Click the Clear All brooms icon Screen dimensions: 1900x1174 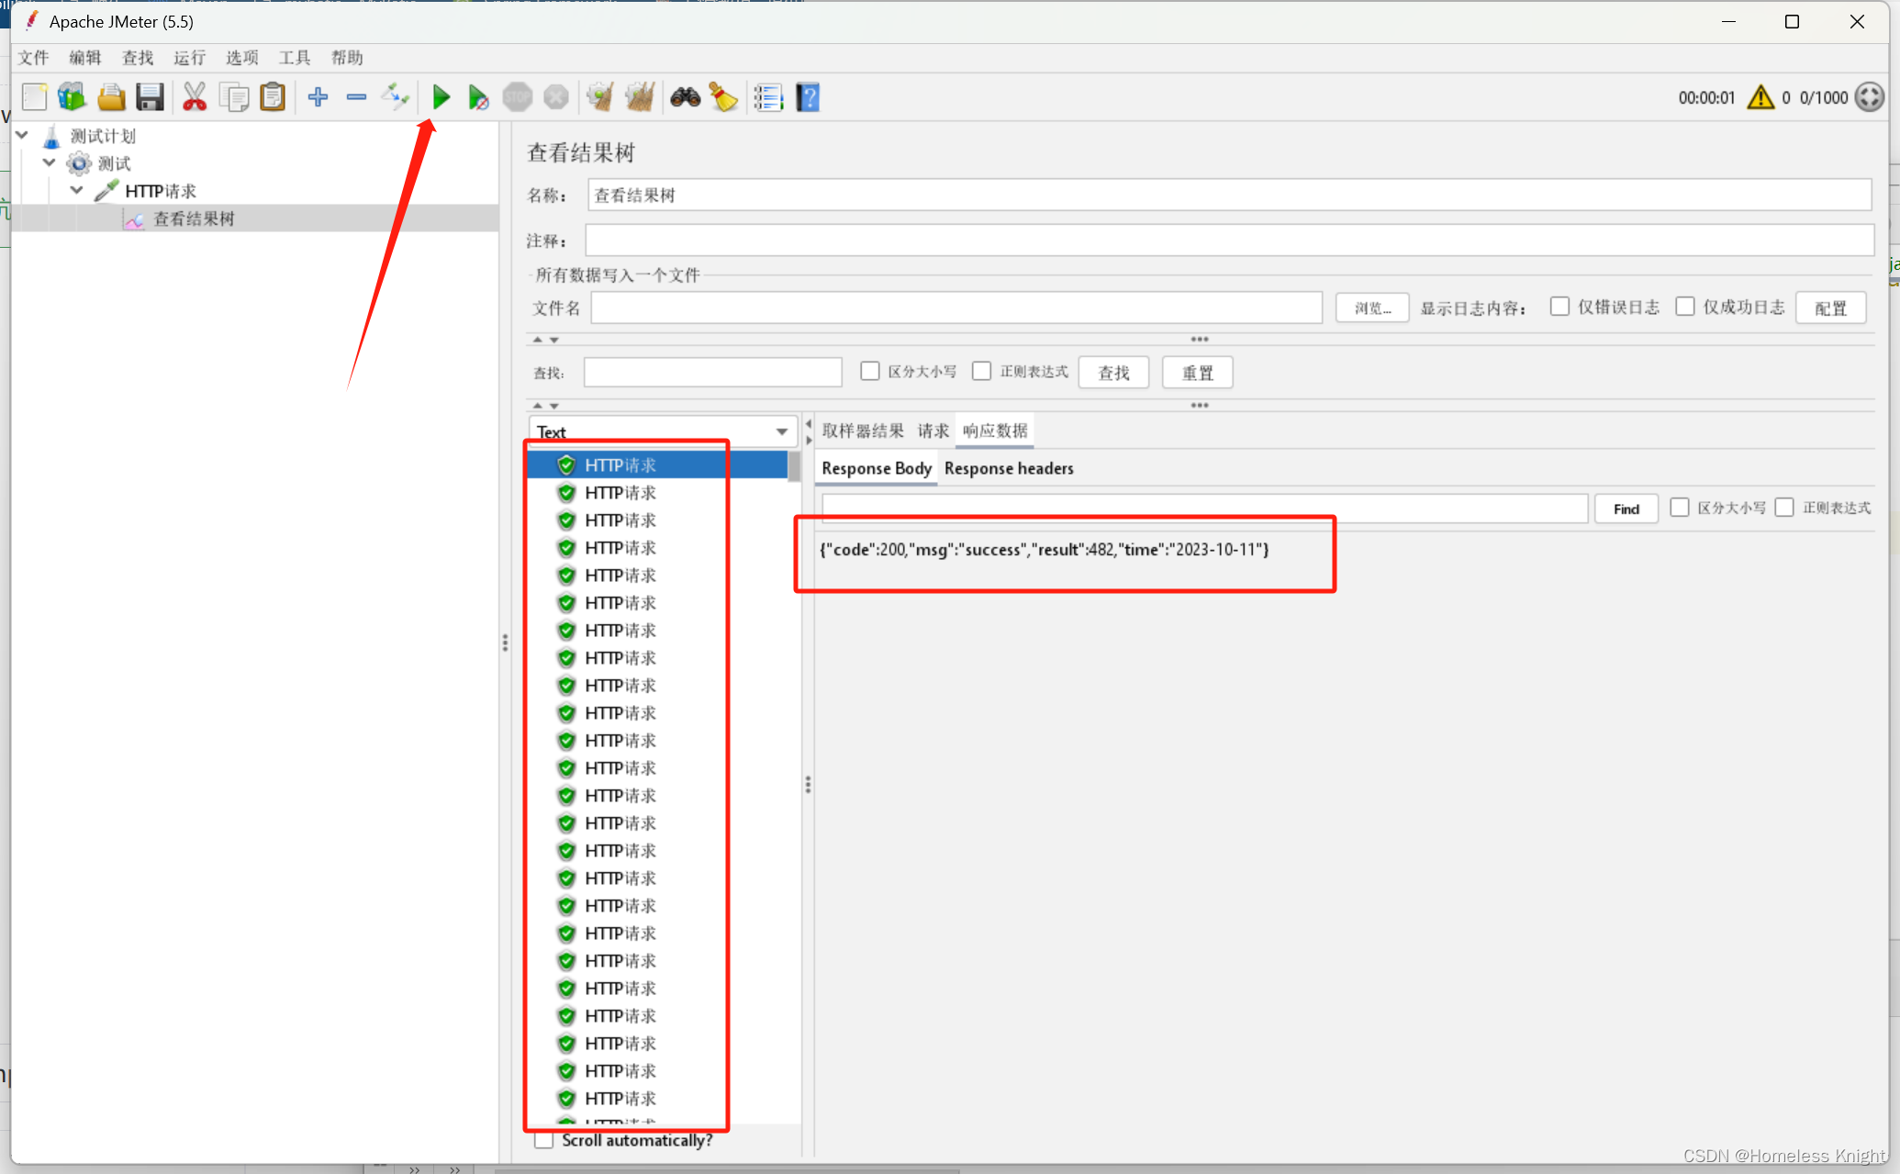click(640, 97)
